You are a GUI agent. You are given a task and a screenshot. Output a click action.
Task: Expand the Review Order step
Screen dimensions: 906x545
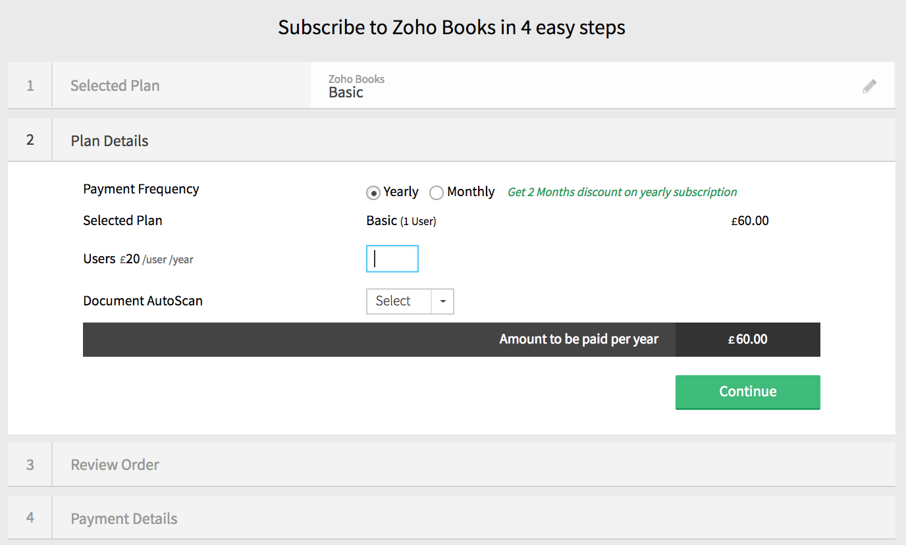click(x=115, y=465)
